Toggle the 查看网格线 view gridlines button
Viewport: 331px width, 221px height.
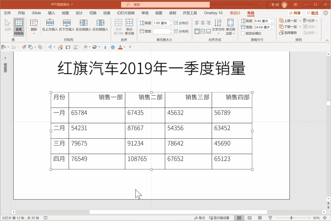[x=19, y=27]
